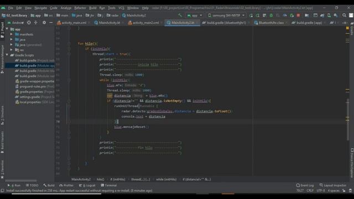Image resolution: width=354 pixels, height=199 pixels.
Task: Open the app run configuration dropdown
Action: pos(194,15)
